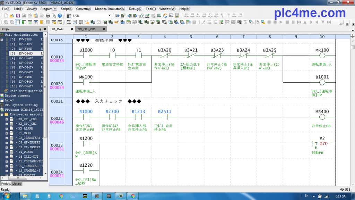Pin the Project panel with the pushpin
The width and height of the screenshot is (355, 200).
(x=40, y=29)
